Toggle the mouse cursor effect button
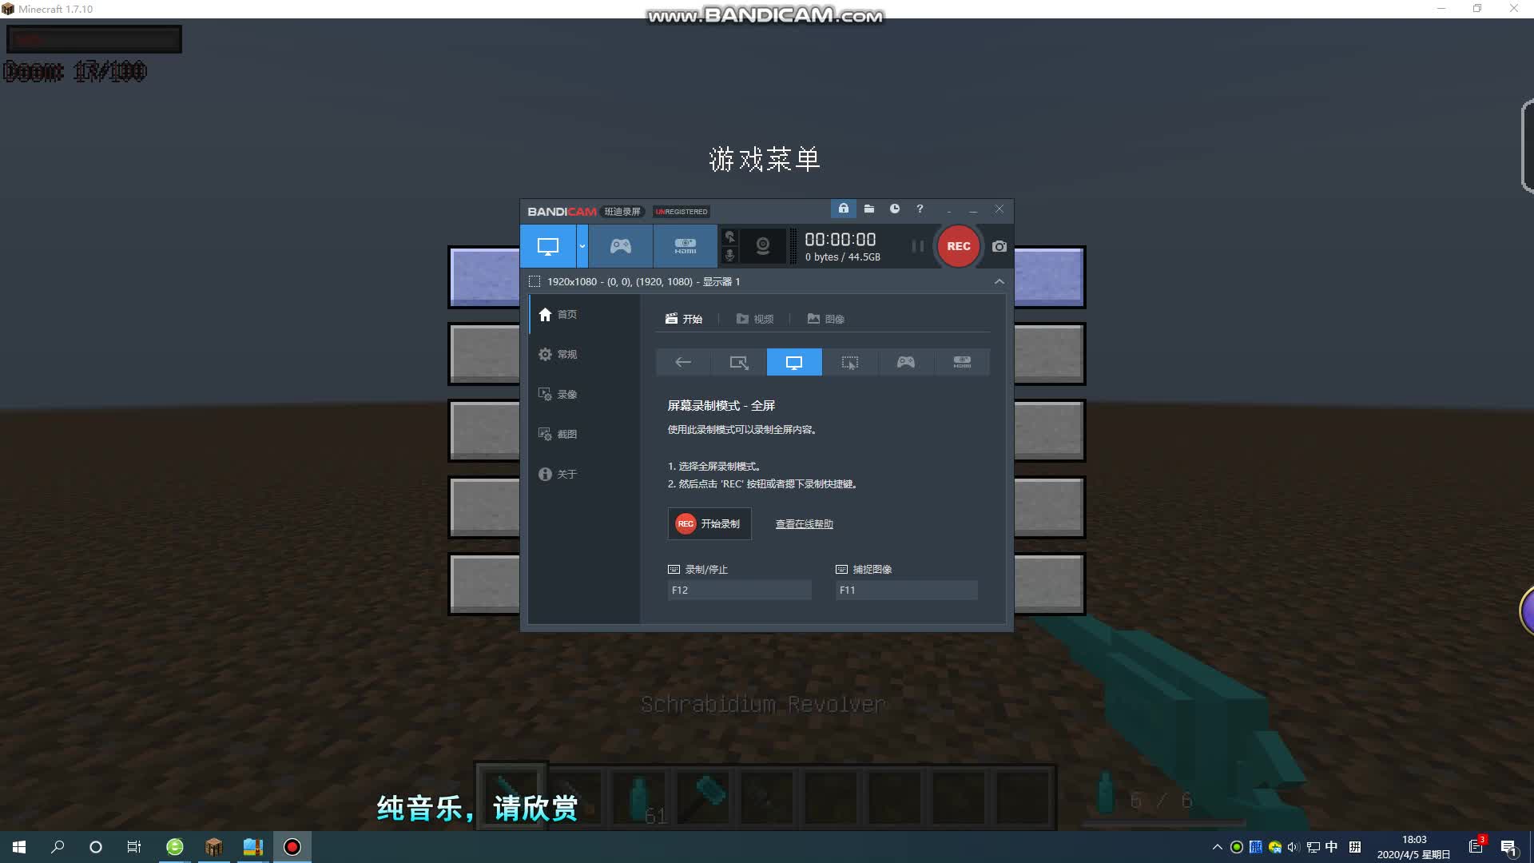 (729, 237)
